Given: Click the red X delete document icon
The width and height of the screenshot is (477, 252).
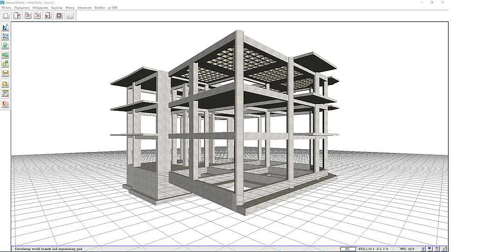Looking at the screenshot, I should click(48, 15).
